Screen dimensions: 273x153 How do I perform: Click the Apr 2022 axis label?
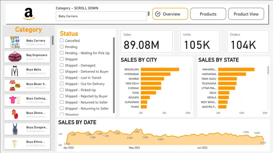pos(69,147)
